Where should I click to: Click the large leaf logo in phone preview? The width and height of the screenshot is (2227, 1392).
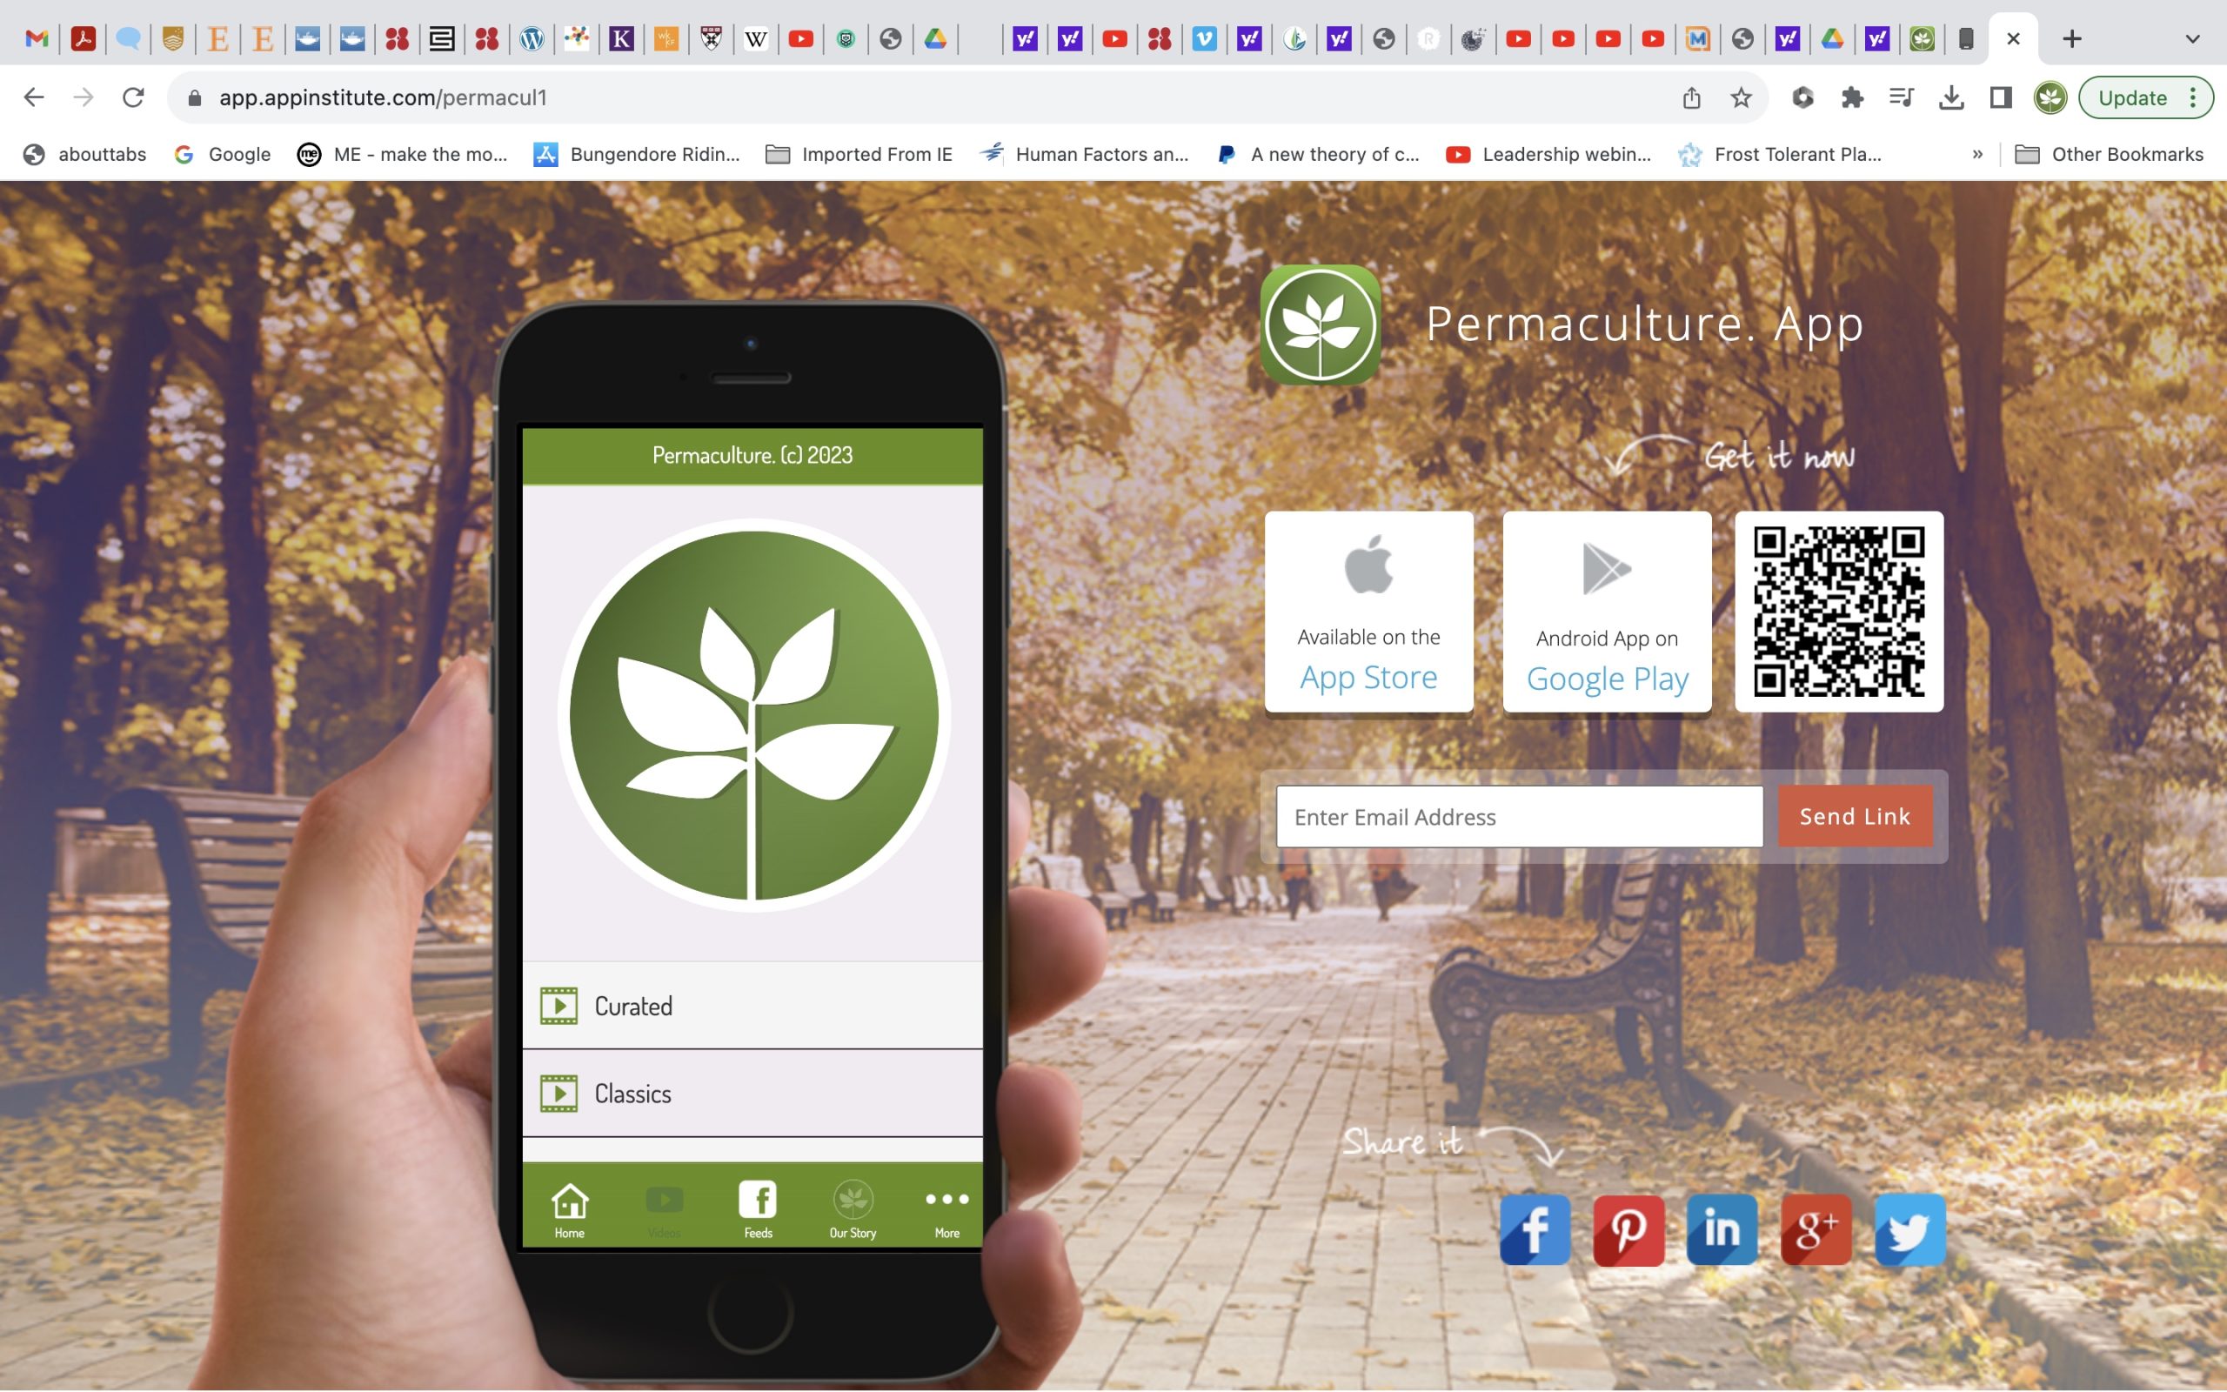pyautogui.click(x=753, y=715)
